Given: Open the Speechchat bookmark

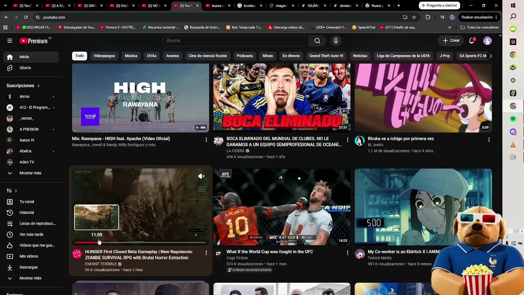Looking at the screenshot, I should click(364, 27).
